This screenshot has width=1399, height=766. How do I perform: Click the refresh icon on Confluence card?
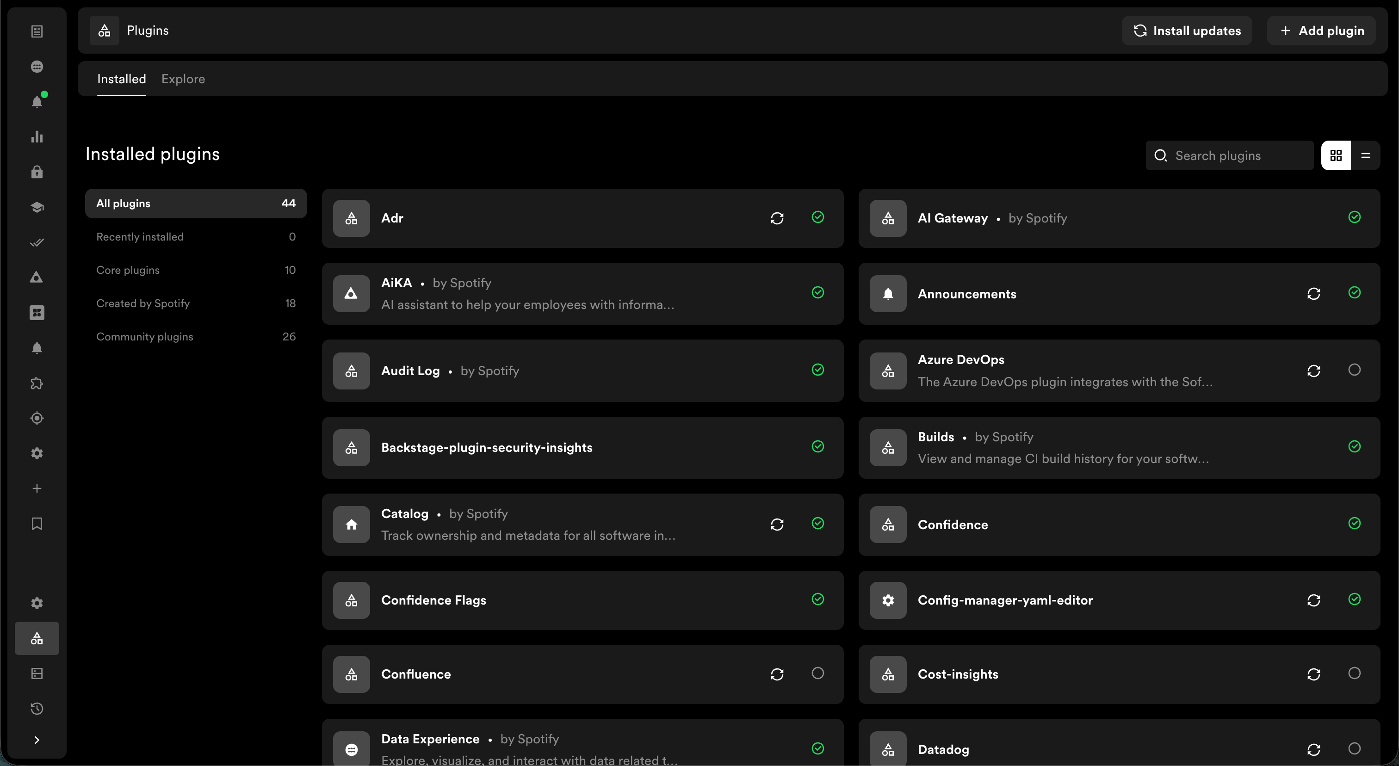tap(777, 674)
